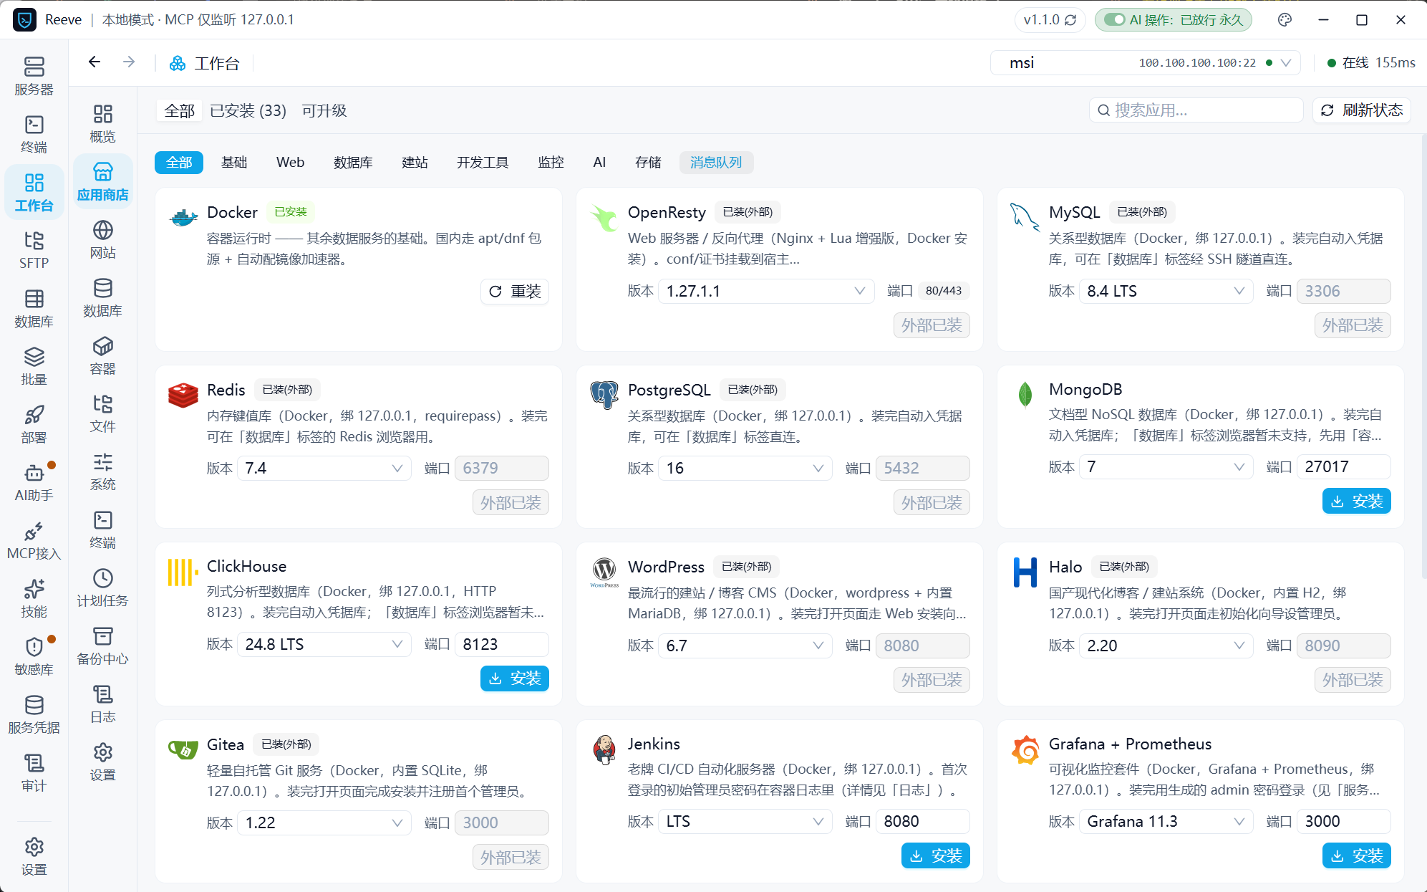The height and width of the screenshot is (892, 1427).
Task: Open the 服务器 sidebar section
Action: 34,75
